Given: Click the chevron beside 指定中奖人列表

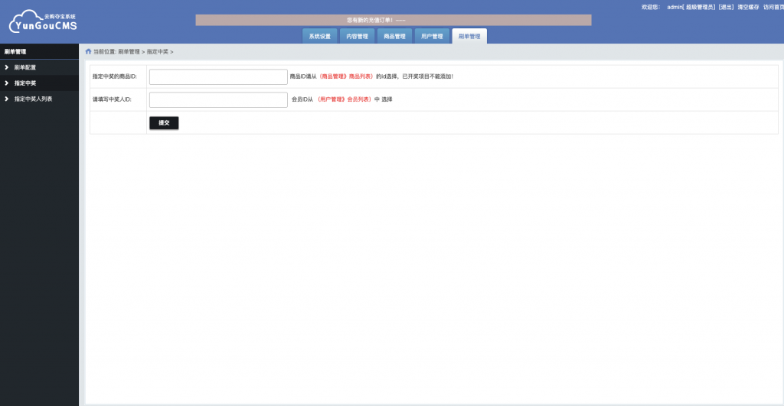Looking at the screenshot, I should (x=6, y=99).
